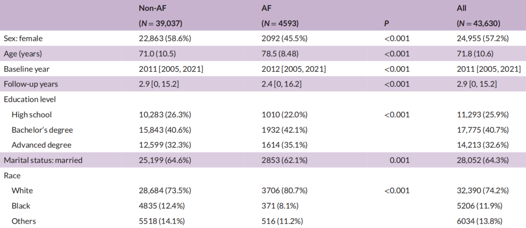Select the 'Race' section heading
This screenshot has width=526, height=228.
[x=12, y=175]
